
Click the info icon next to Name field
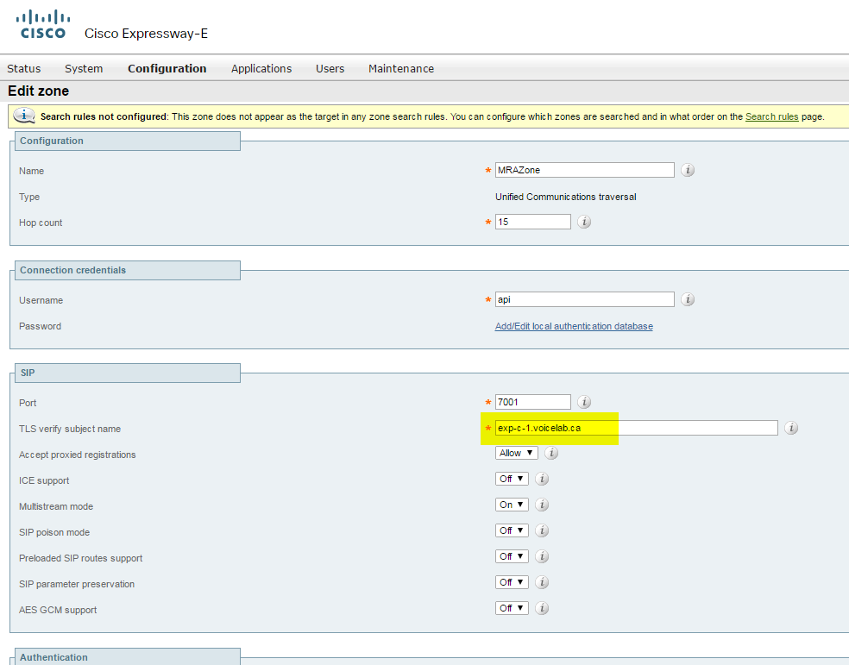[x=688, y=170]
